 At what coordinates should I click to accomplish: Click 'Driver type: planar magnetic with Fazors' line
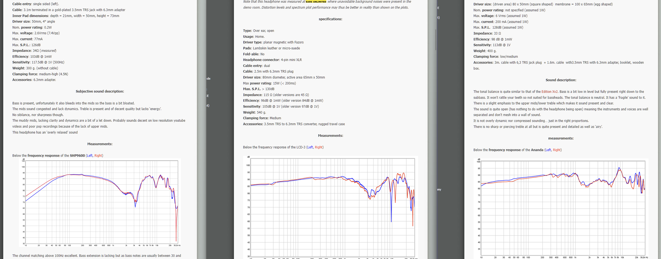pyautogui.click(x=273, y=42)
